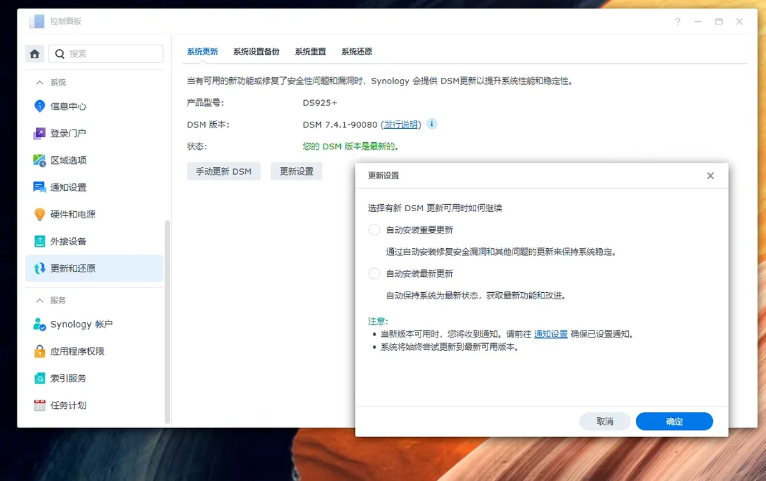766x481 pixels.
Task: Open 外接设备 in sidebar
Action: [x=94, y=241]
